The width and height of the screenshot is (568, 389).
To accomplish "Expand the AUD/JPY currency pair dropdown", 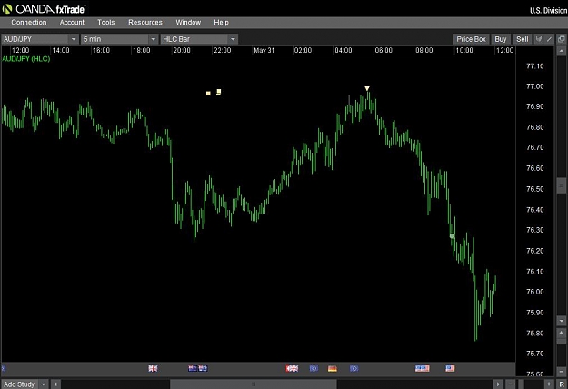I will tap(74, 39).
